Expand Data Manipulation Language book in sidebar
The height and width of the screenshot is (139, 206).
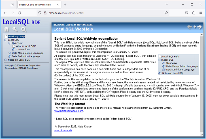(10, 53)
